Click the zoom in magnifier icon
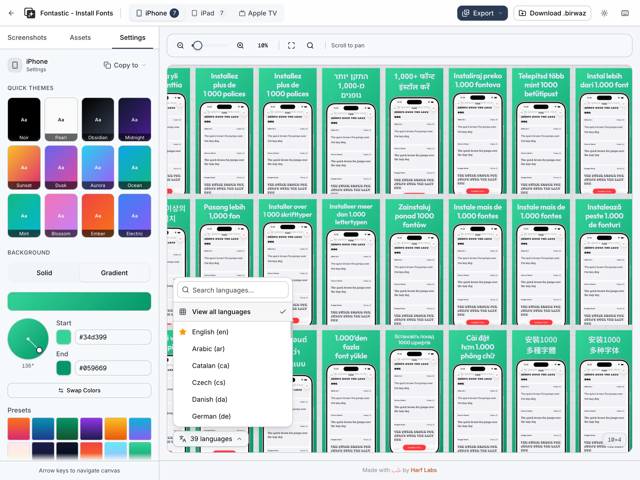Viewport: 640px width, 480px height. [240, 45]
